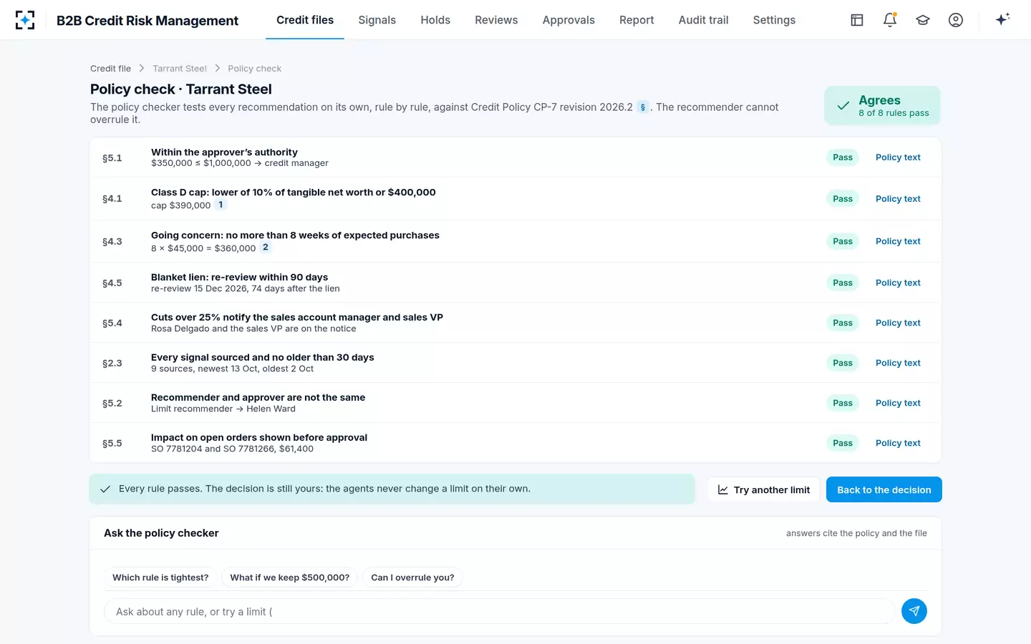Click the section reference badge beside revision 2026.2
The height and width of the screenshot is (644, 1031).
(x=643, y=107)
